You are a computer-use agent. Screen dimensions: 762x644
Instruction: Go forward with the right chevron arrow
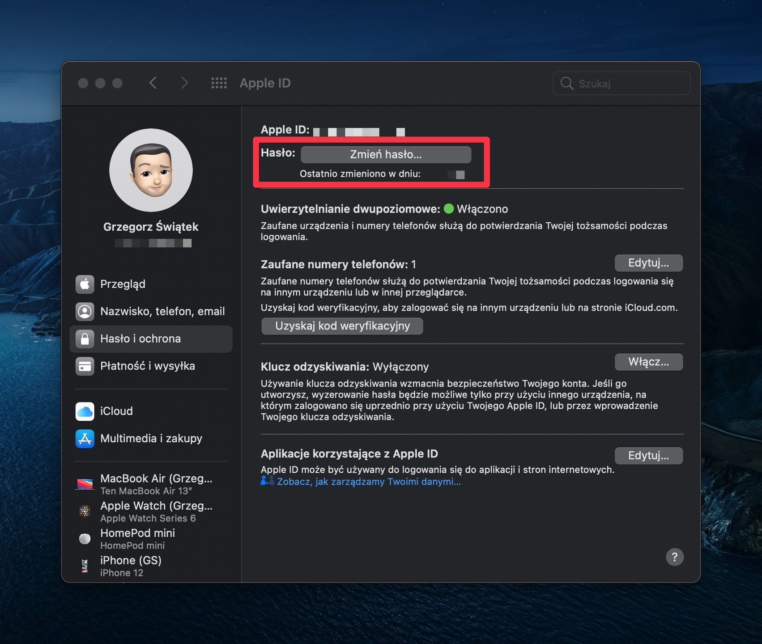click(184, 83)
